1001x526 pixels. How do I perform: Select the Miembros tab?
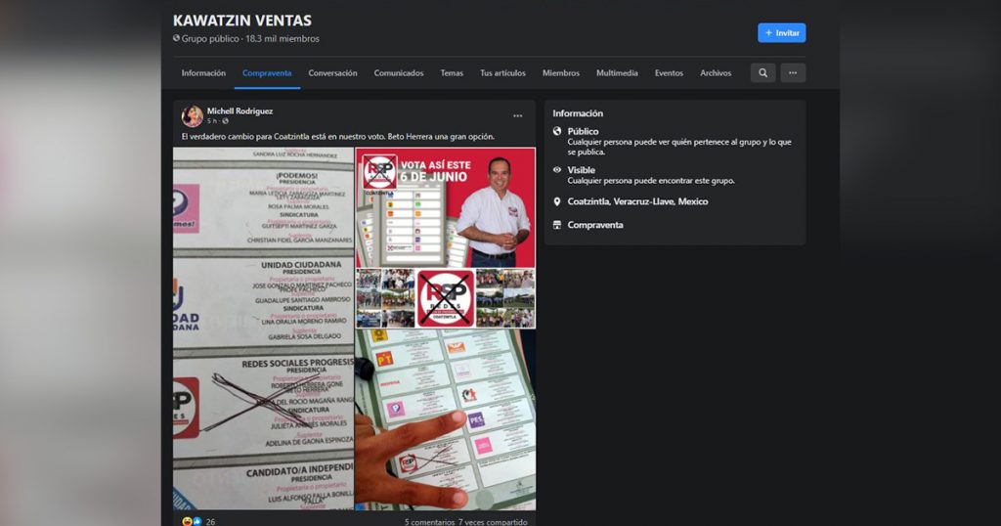click(x=560, y=73)
